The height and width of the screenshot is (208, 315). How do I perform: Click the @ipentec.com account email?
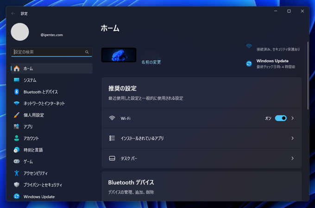[51, 35]
